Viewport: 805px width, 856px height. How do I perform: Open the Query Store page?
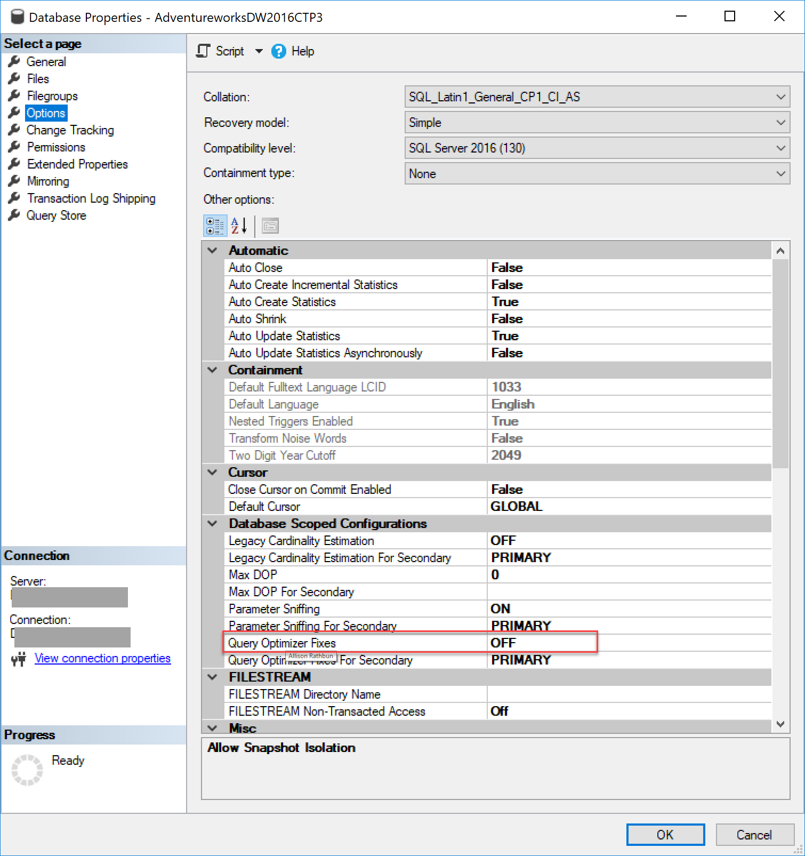click(56, 215)
